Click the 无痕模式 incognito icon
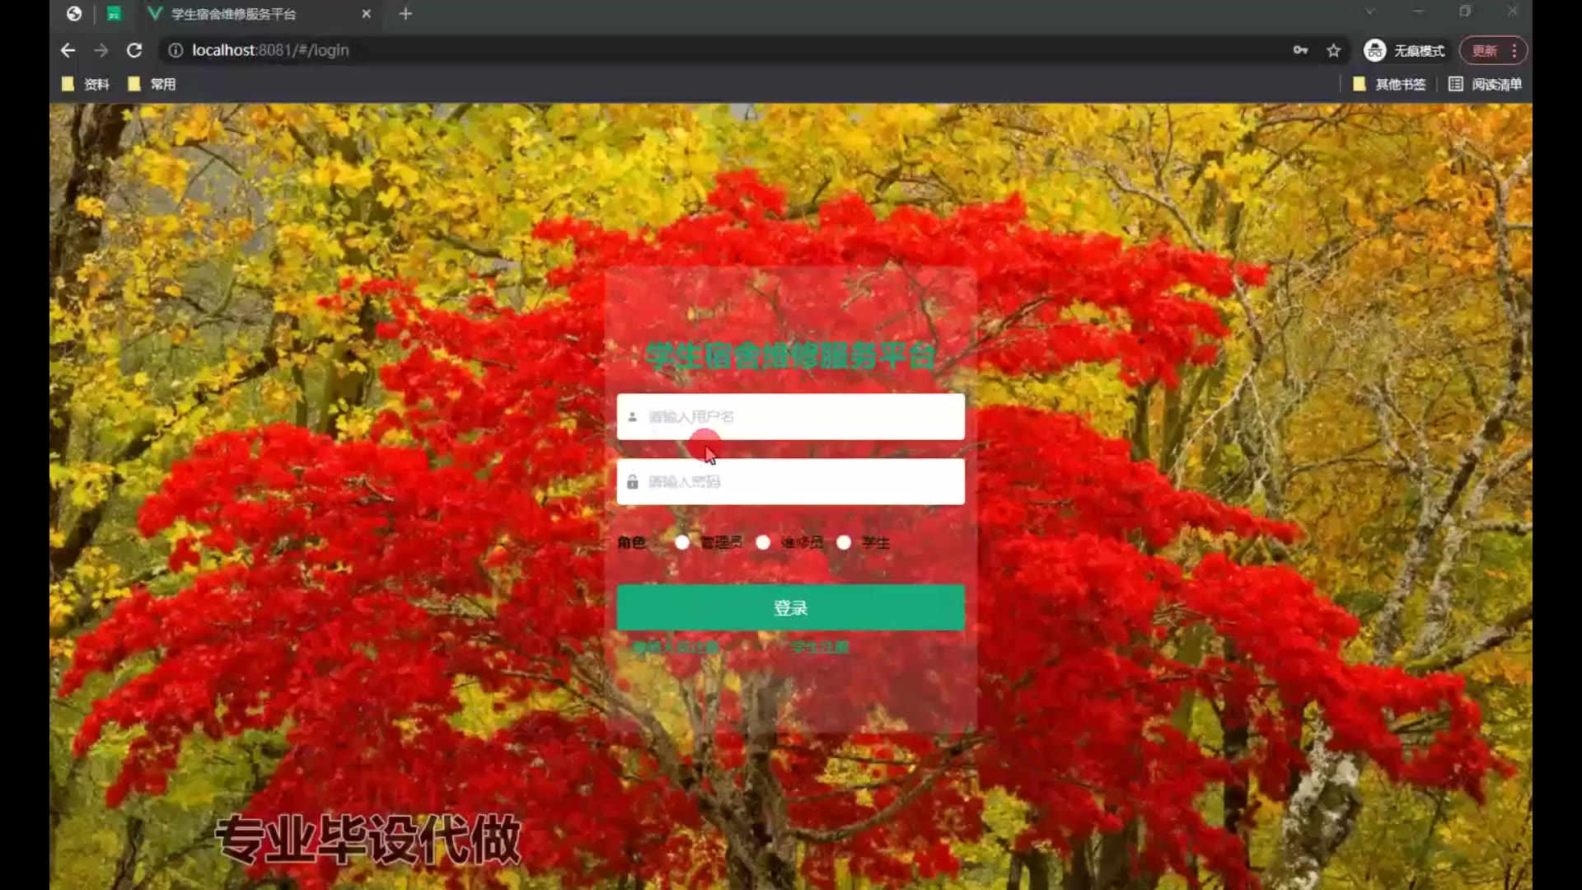The height and width of the screenshot is (890, 1582). pyautogui.click(x=1374, y=50)
